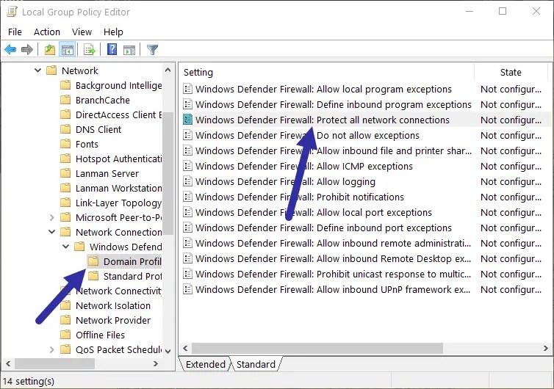Click policy icon for Allow logging
Viewport: 554px width, 389px height.
coord(187,181)
